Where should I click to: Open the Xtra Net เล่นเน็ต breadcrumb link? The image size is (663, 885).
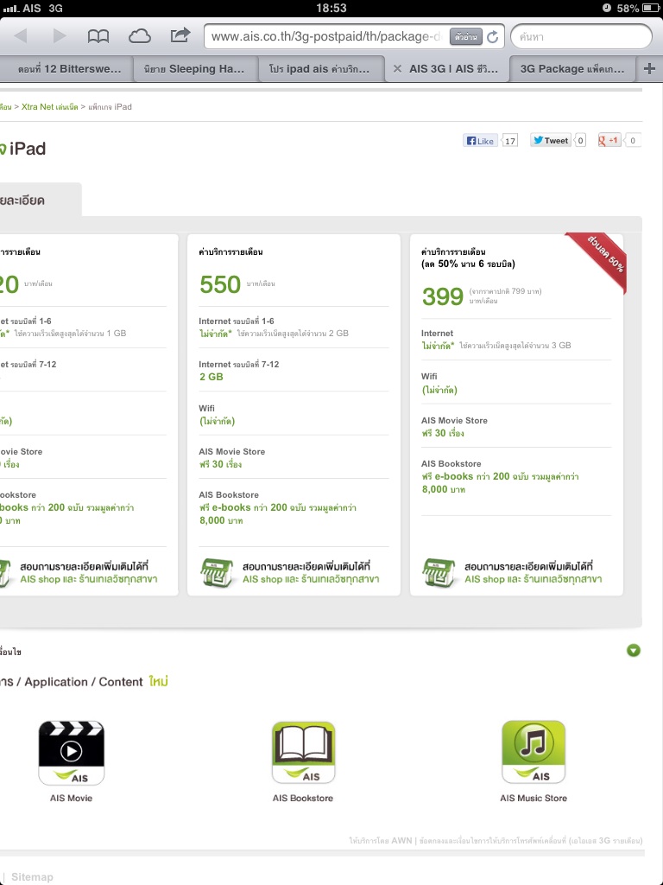point(49,106)
